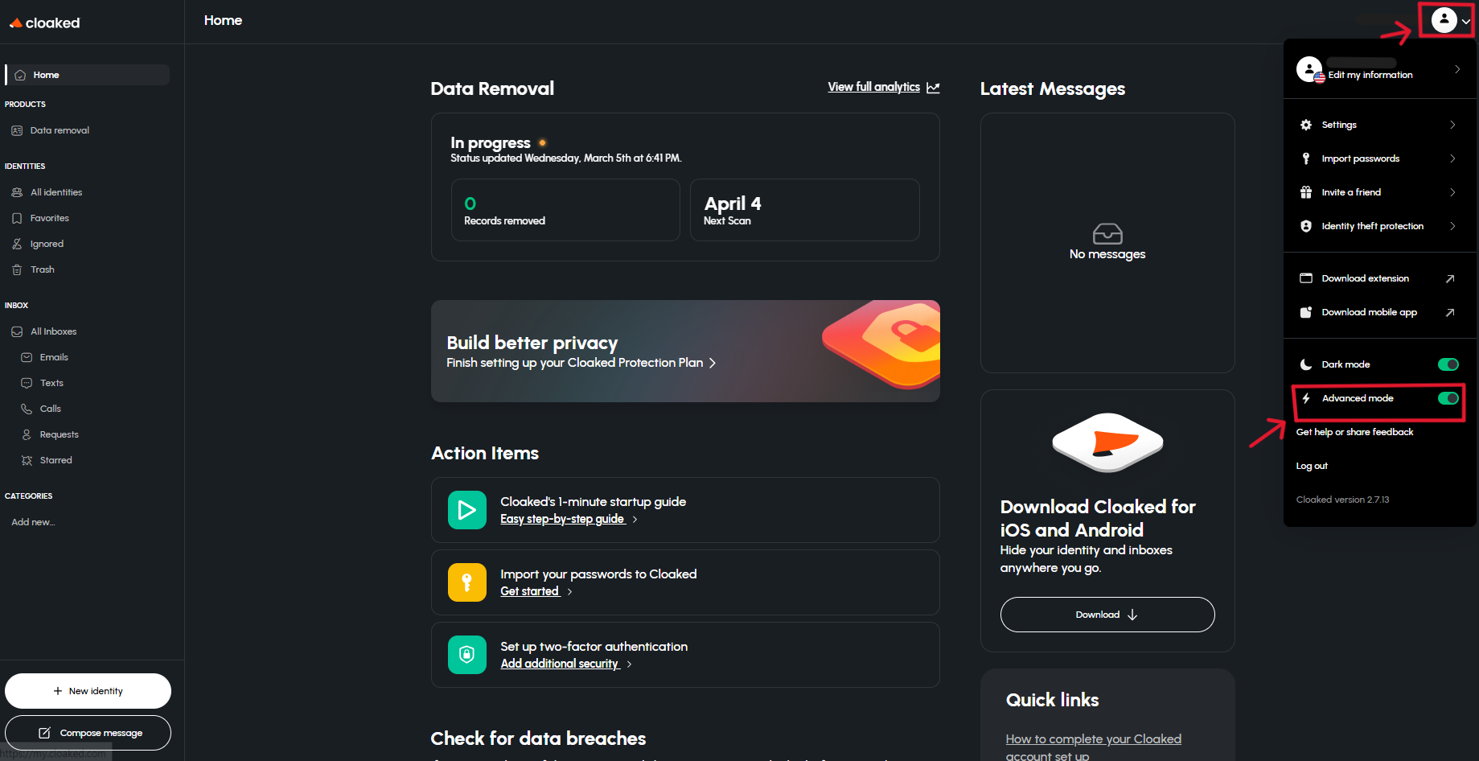1479x761 pixels.
Task: Click the Invite a friend gift icon
Action: pos(1306,192)
